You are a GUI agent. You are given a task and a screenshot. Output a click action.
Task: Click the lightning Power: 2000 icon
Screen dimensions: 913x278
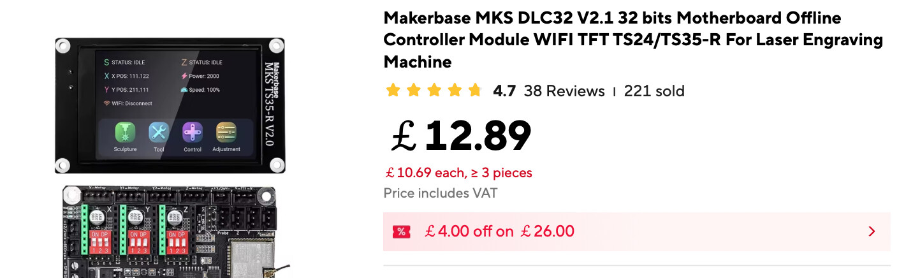184,76
